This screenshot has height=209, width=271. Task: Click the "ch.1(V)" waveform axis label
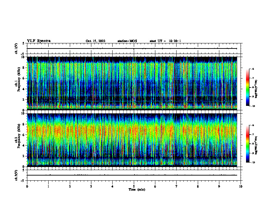point(16,48)
